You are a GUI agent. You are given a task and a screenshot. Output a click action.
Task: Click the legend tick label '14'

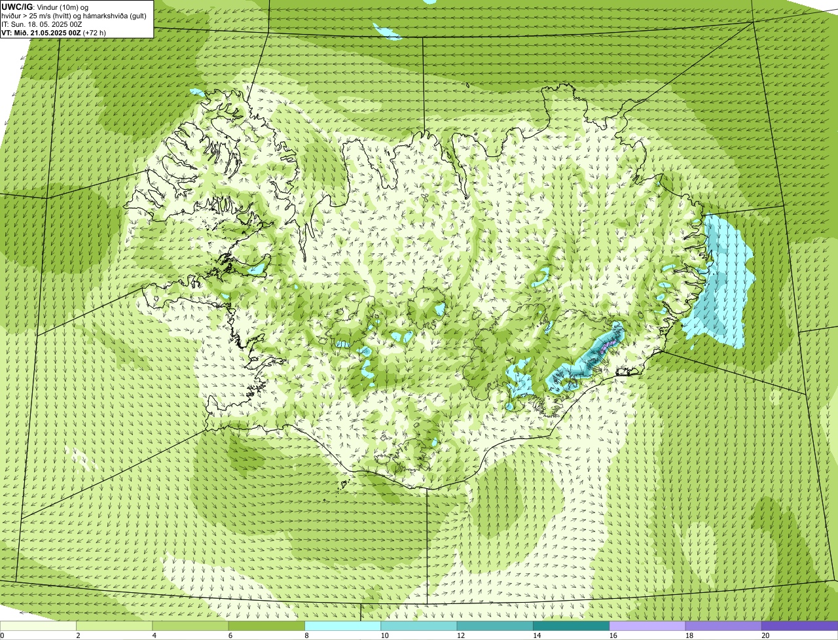coord(537,635)
